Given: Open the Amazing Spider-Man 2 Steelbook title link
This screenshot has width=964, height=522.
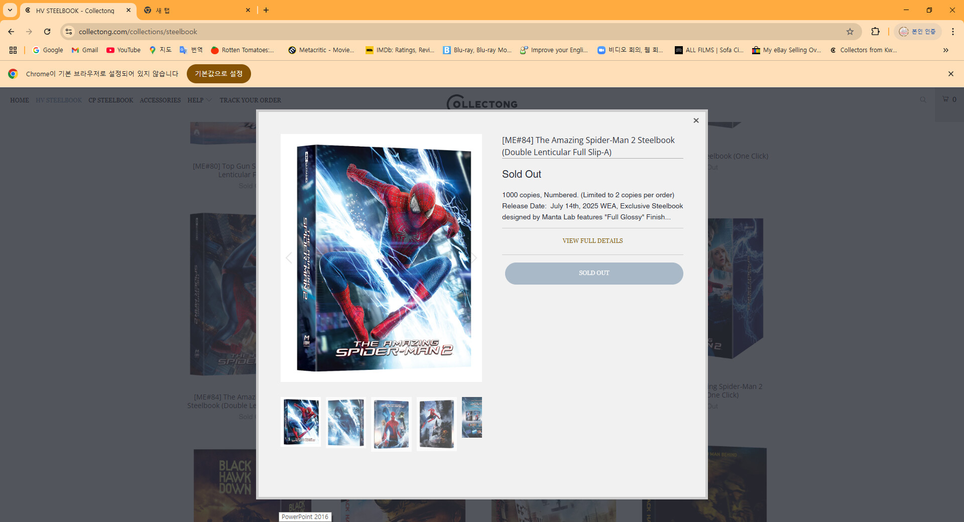Looking at the screenshot, I should 588,146.
